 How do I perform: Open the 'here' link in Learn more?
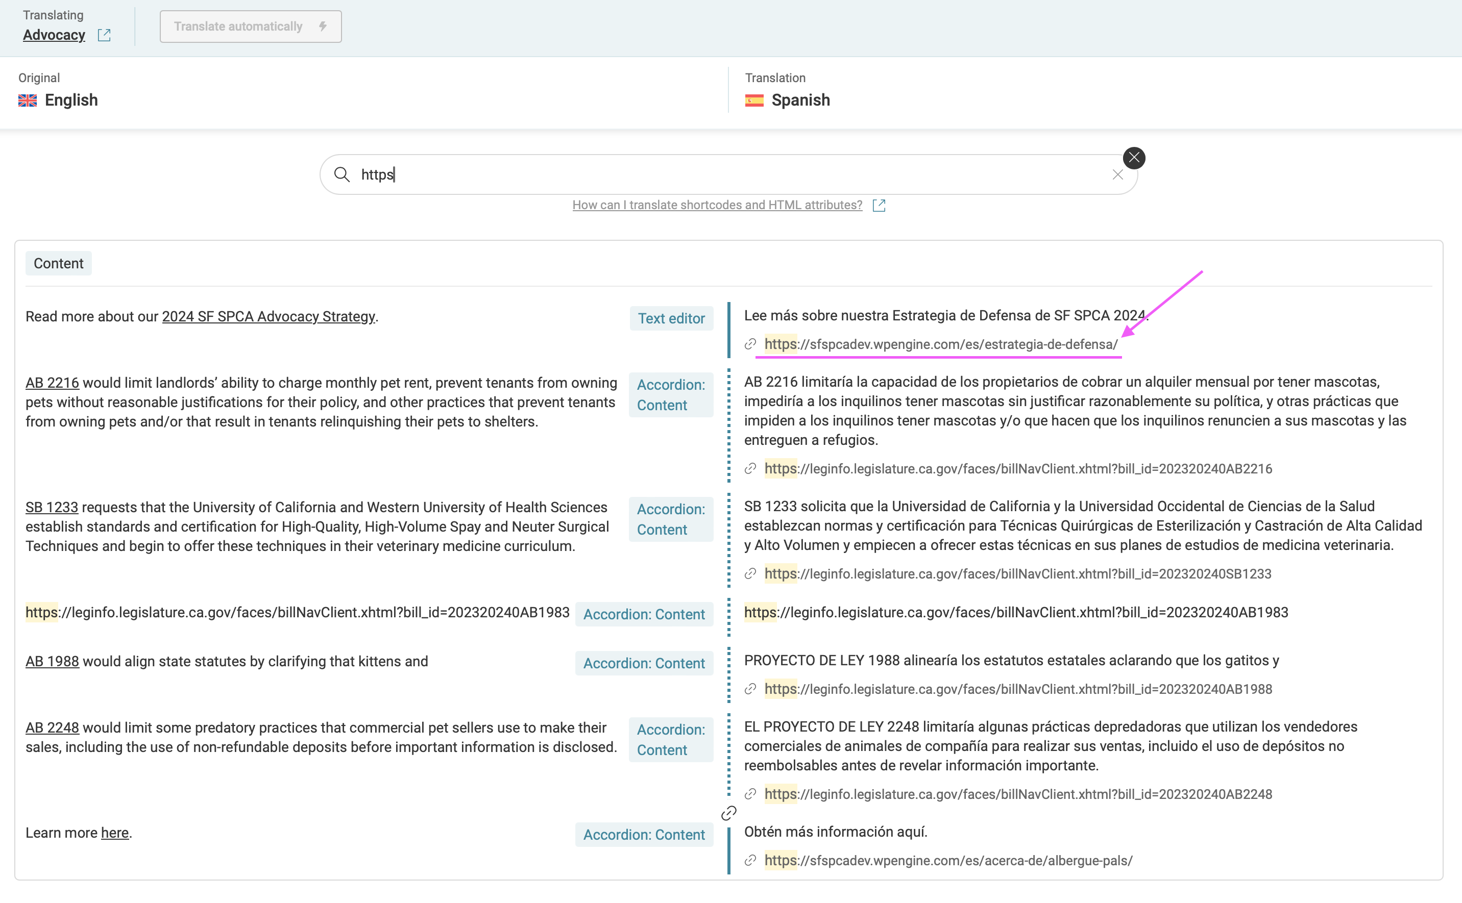coord(115,833)
